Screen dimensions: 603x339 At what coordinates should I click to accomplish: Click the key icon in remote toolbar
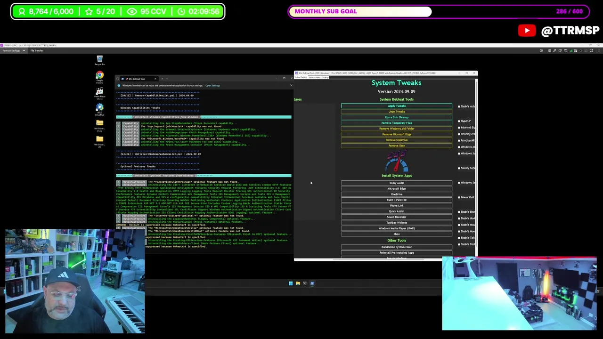pos(554,50)
